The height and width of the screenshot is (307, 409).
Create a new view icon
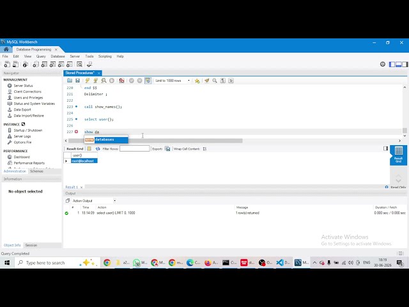pyautogui.click(x=52, y=64)
